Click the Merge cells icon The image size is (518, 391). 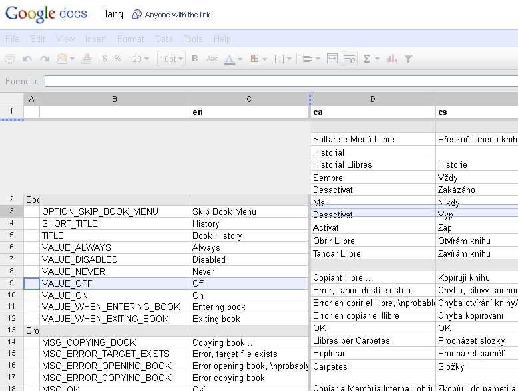332,59
